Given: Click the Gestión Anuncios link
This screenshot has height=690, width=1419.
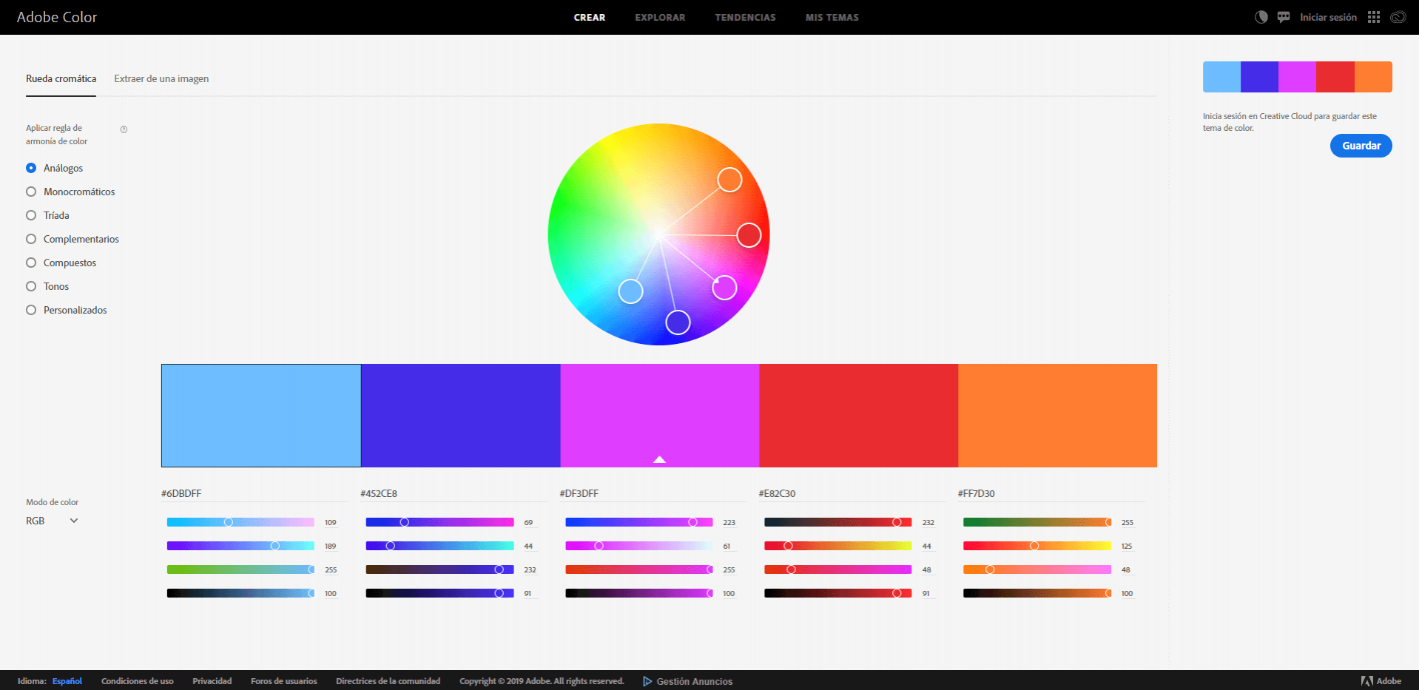Looking at the screenshot, I should point(695,681).
